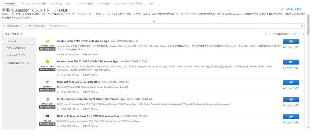The height and width of the screenshot is (139, 312).
Task: Go to next page of AMI list
Action: (299, 34)
